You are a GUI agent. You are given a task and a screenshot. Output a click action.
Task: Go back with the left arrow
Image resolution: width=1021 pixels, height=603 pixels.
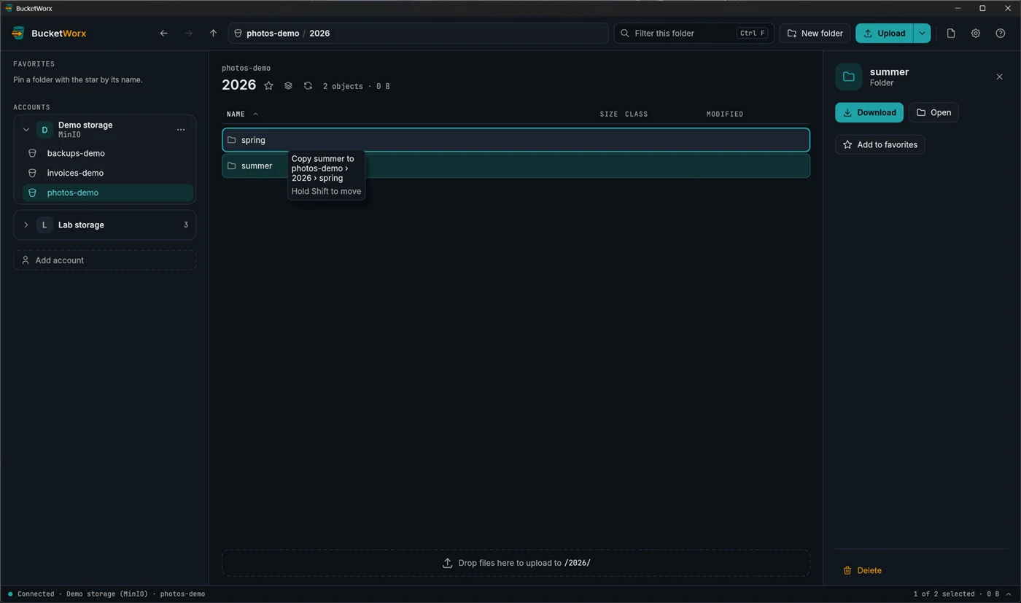[163, 34]
